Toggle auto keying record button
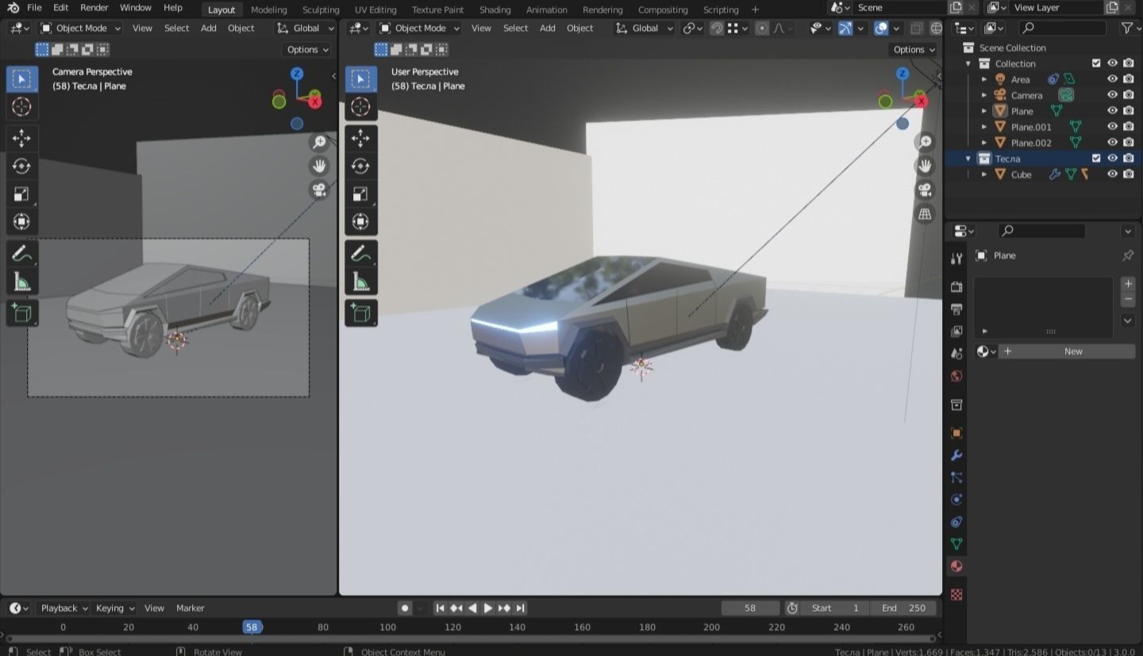The image size is (1143, 656). tap(405, 608)
